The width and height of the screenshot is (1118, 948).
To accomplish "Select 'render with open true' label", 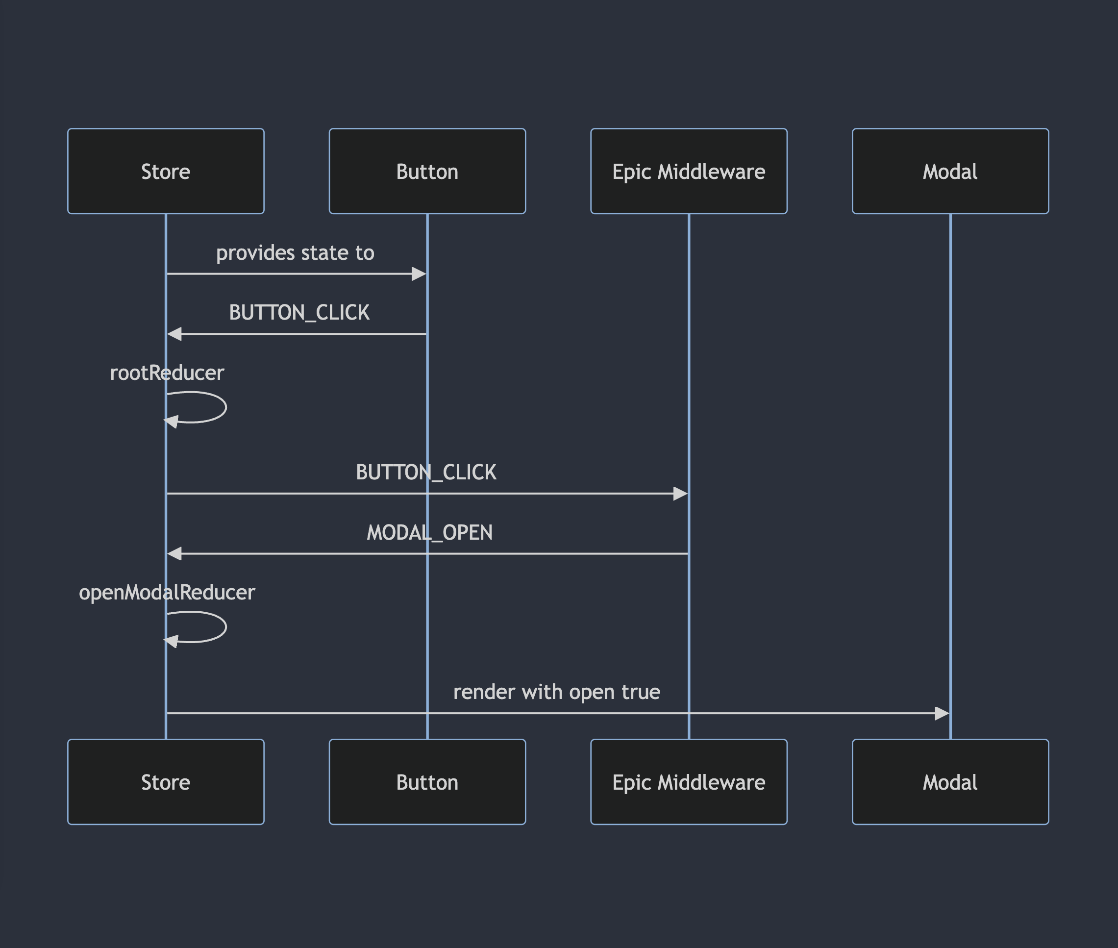I will click(557, 692).
